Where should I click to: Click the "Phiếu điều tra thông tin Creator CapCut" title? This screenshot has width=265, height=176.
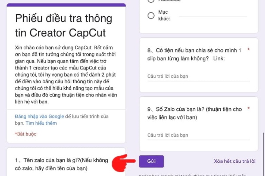click(x=64, y=26)
